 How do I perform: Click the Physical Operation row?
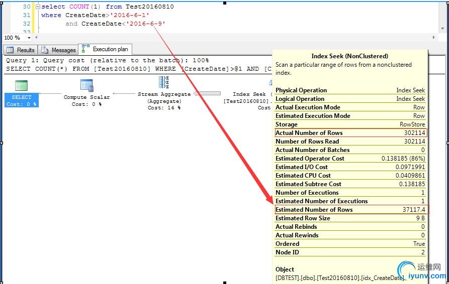click(x=350, y=90)
